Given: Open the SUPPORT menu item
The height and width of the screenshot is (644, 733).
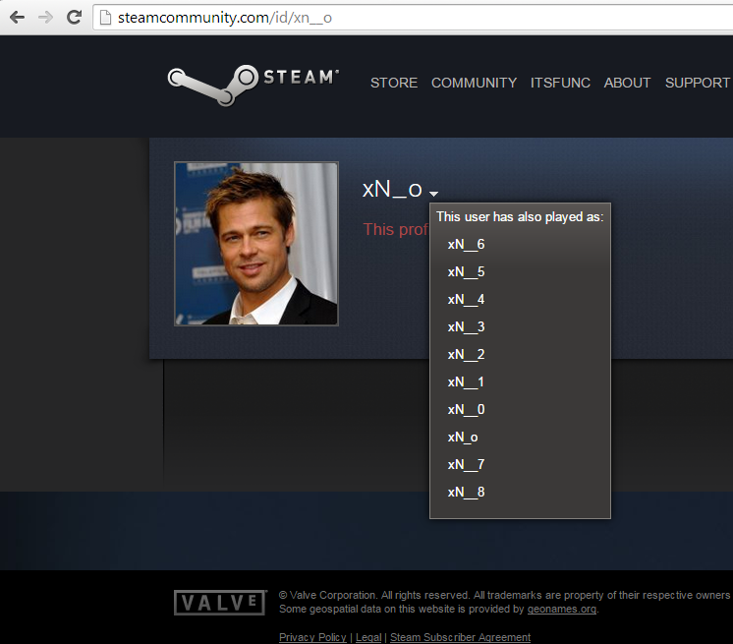Looking at the screenshot, I should pos(697,83).
